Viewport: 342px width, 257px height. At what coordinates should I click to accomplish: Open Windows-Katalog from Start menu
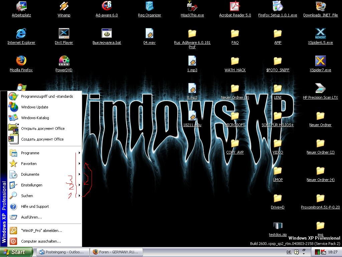[x=44, y=118]
